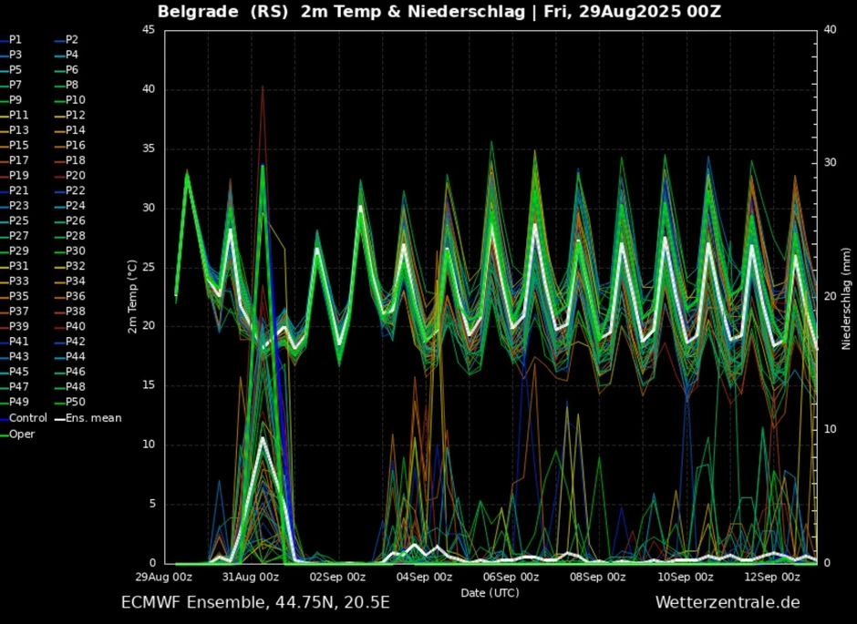Image resolution: width=857 pixels, height=624 pixels.
Task: Click the Niederschlag (mm) right axis label
Action: (x=845, y=299)
